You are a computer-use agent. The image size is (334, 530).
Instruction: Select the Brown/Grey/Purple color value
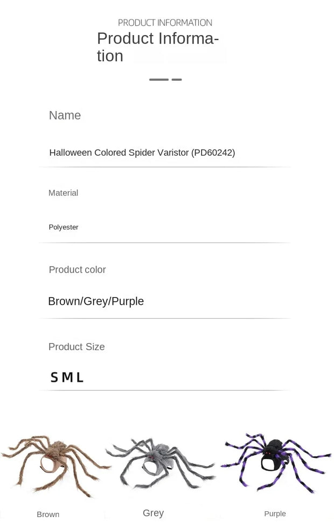click(x=96, y=301)
